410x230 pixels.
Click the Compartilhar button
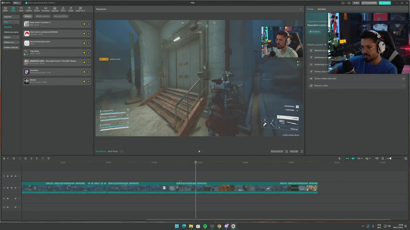tap(369, 3)
